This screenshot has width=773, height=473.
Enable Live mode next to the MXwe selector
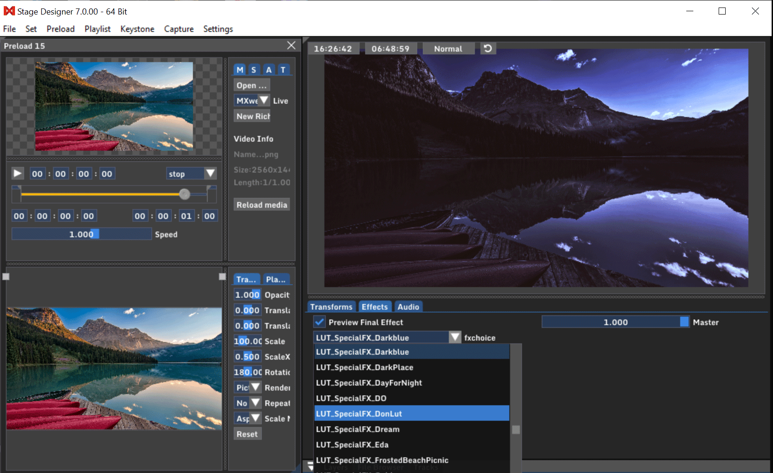(280, 100)
